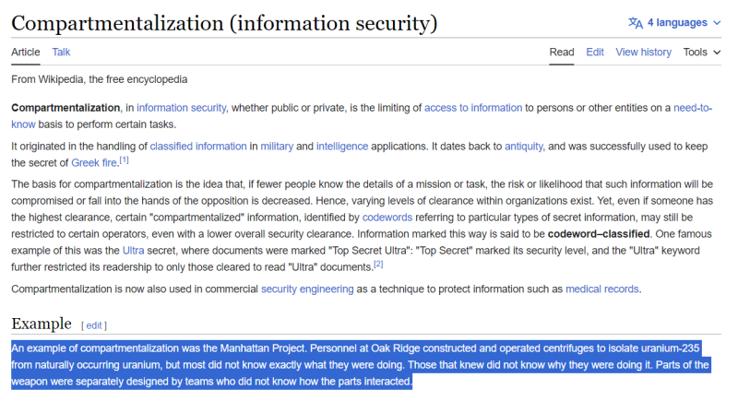Image resolution: width=738 pixels, height=401 pixels.
Task: Open the medical records link
Action: 601,289
